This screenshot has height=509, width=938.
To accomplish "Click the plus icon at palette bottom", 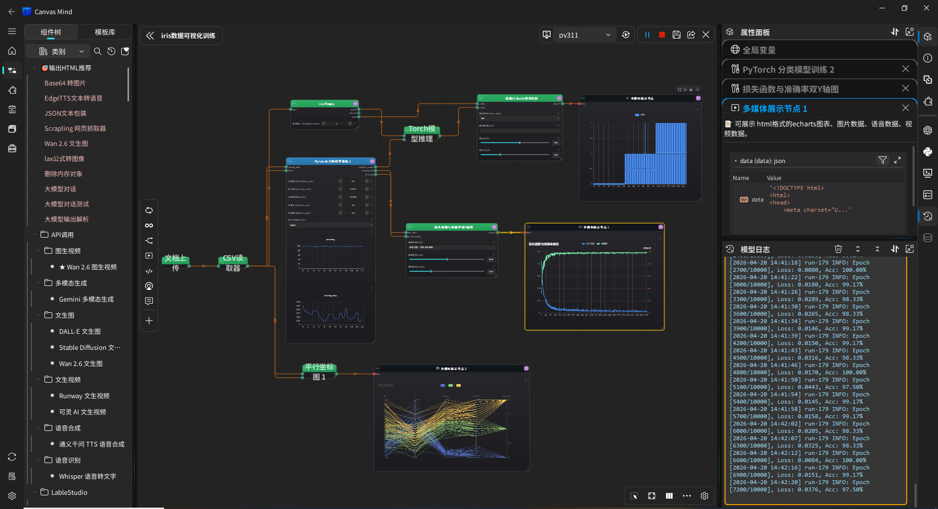I will 149,321.
